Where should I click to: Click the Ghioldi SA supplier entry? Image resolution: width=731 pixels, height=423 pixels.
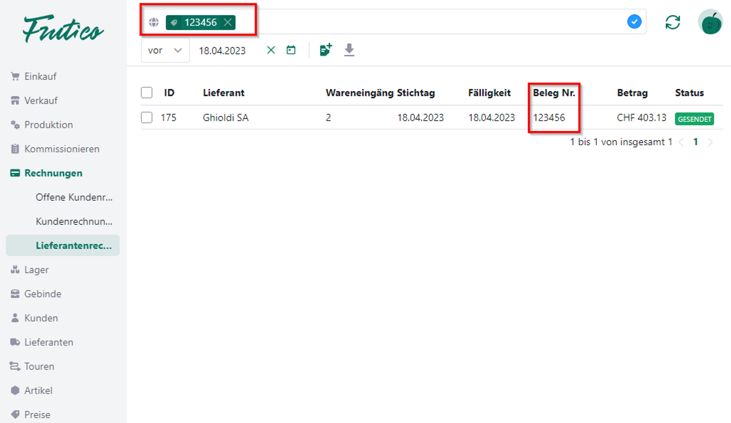(226, 118)
